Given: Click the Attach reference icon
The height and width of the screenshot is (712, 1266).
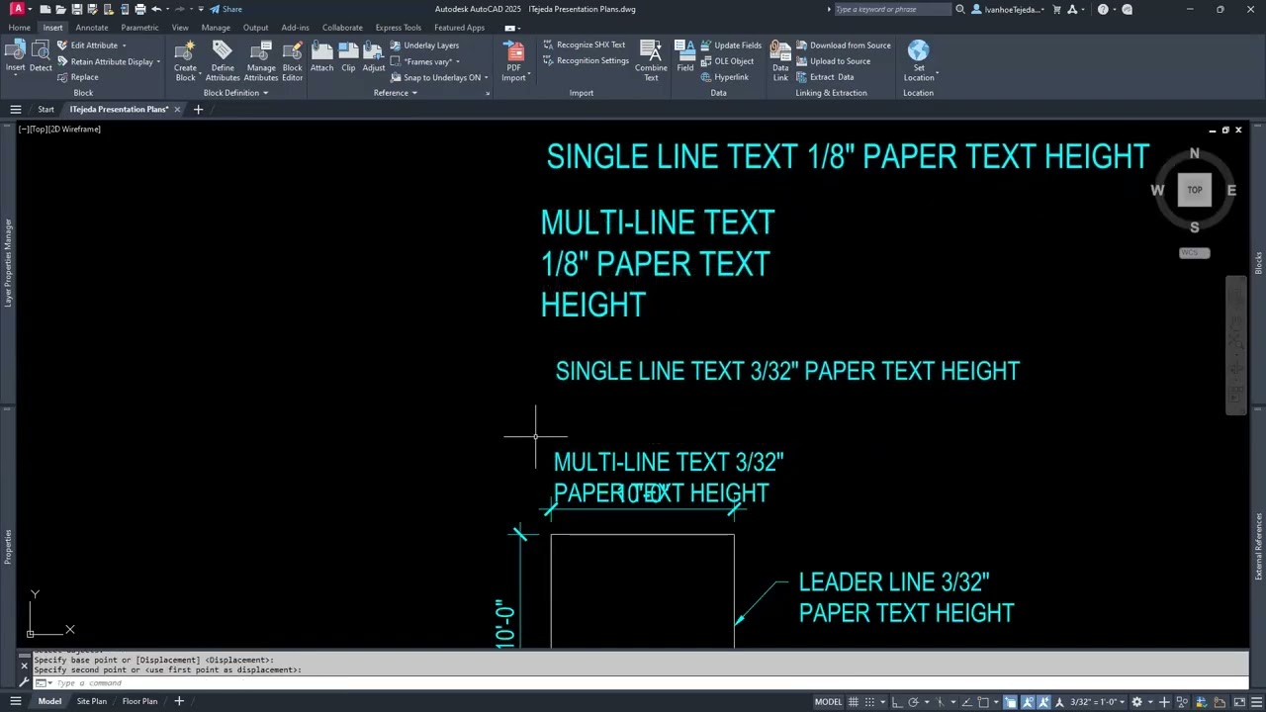Looking at the screenshot, I should pyautogui.click(x=322, y=56).
